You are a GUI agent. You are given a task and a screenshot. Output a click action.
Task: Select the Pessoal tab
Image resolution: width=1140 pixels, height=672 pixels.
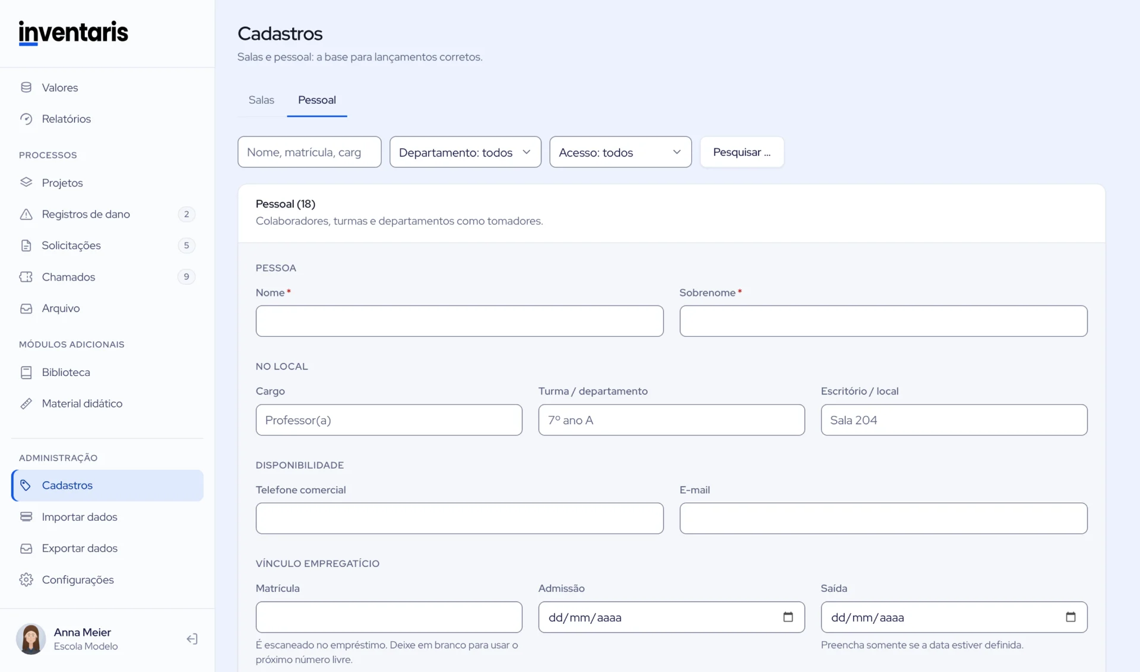click(x=317, y=100)
